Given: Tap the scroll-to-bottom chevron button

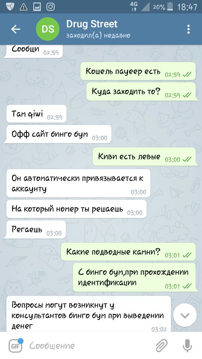Looking at the screenshot, I should point(185,316).
